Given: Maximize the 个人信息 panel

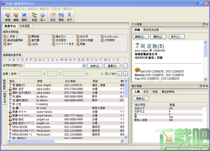Looking at the screenshot, I should pyautogui.click(x=204, y=24).
